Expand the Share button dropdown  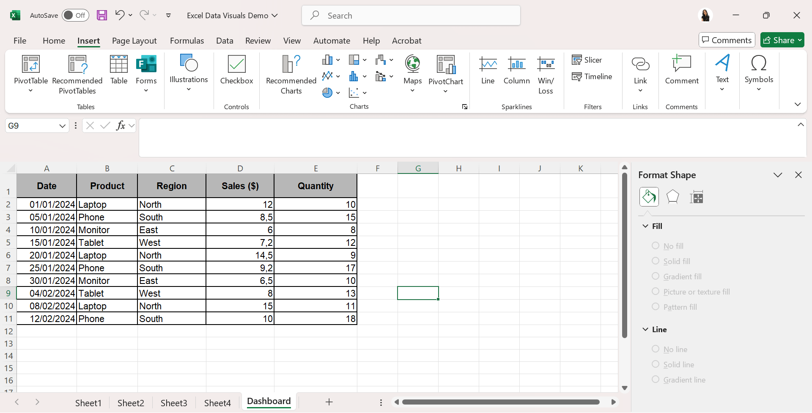pyautogui.click(x=800, y=40)
